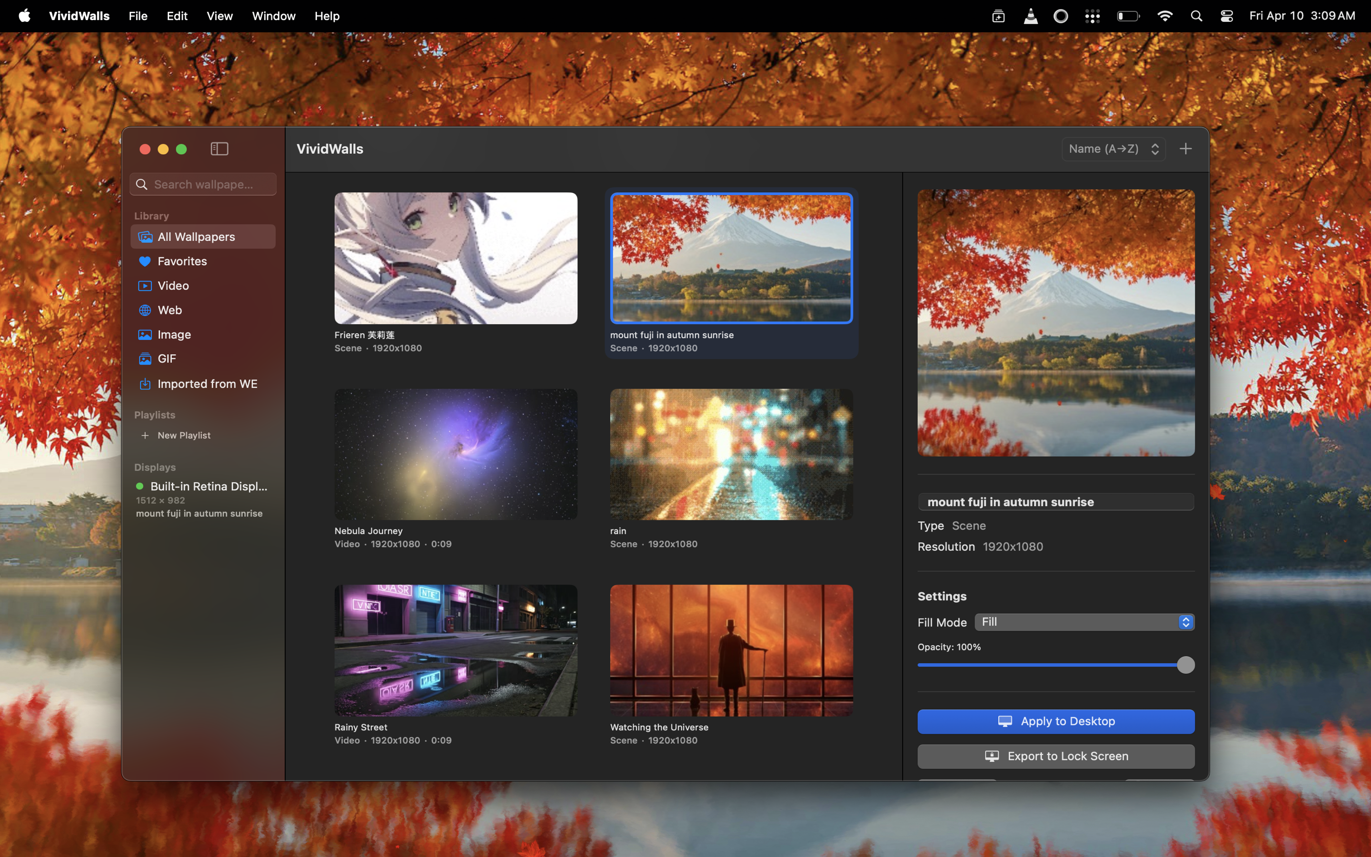1371x857 pixels.
Task: Open the Window menu
Action: tap(274, 16)
